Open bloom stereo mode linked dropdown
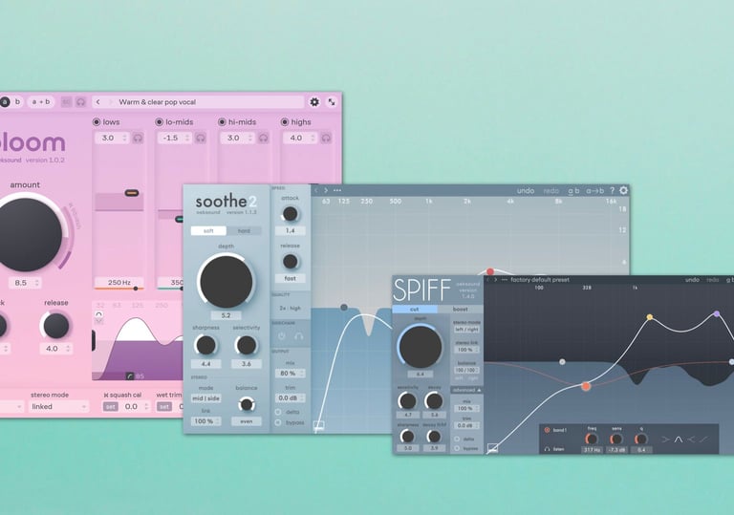 point(58,406)
